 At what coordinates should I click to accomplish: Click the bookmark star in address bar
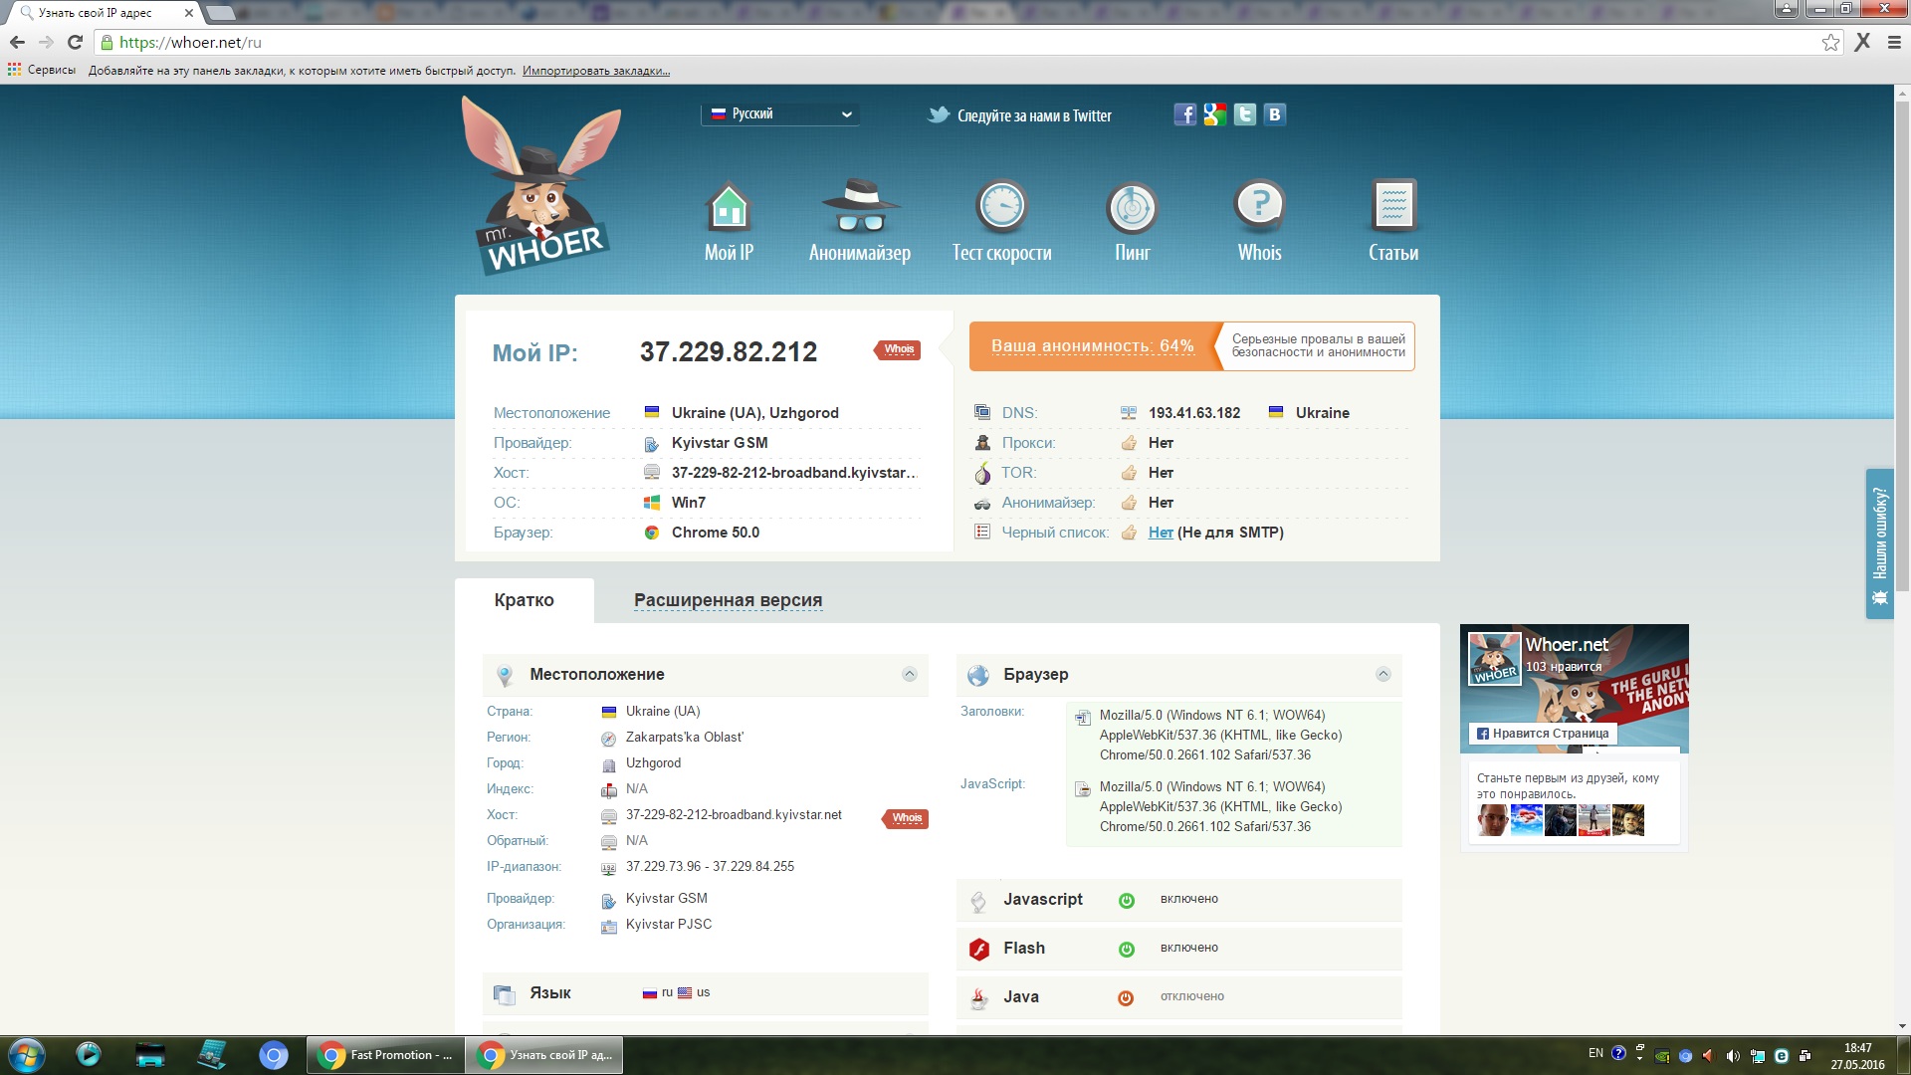[1830, 42]
